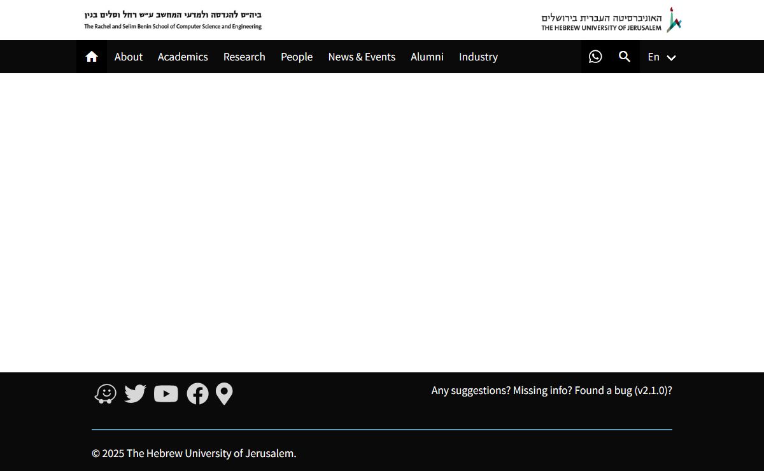Screen dimensions: 764x471
Task: Open the Industry menu
Action: tap(478, 57)
